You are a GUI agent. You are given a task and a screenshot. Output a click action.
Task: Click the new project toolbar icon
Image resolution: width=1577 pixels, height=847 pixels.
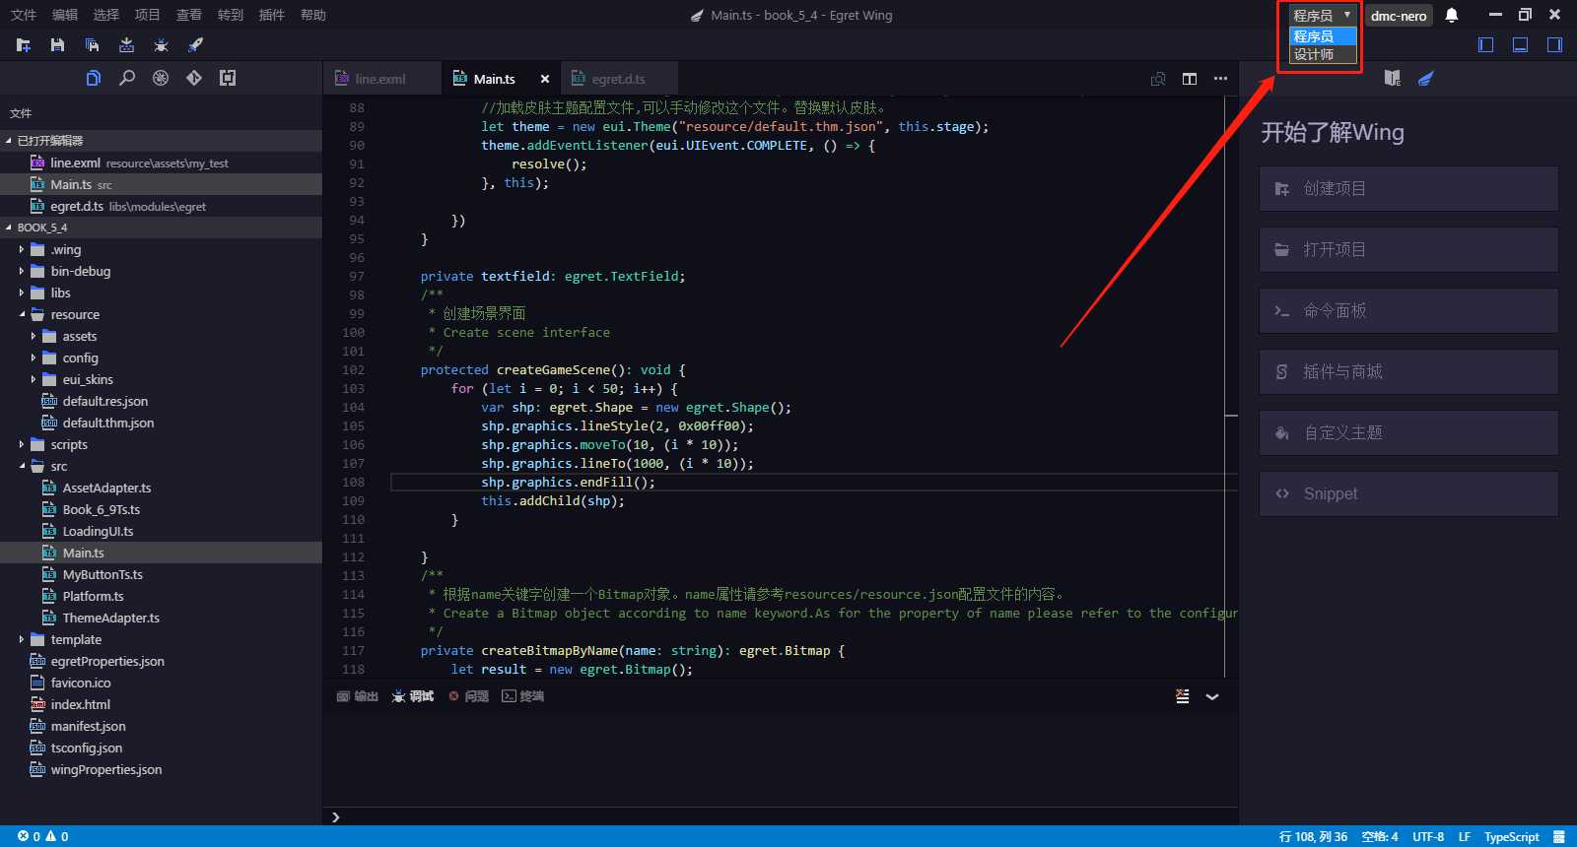pos(24,45)
